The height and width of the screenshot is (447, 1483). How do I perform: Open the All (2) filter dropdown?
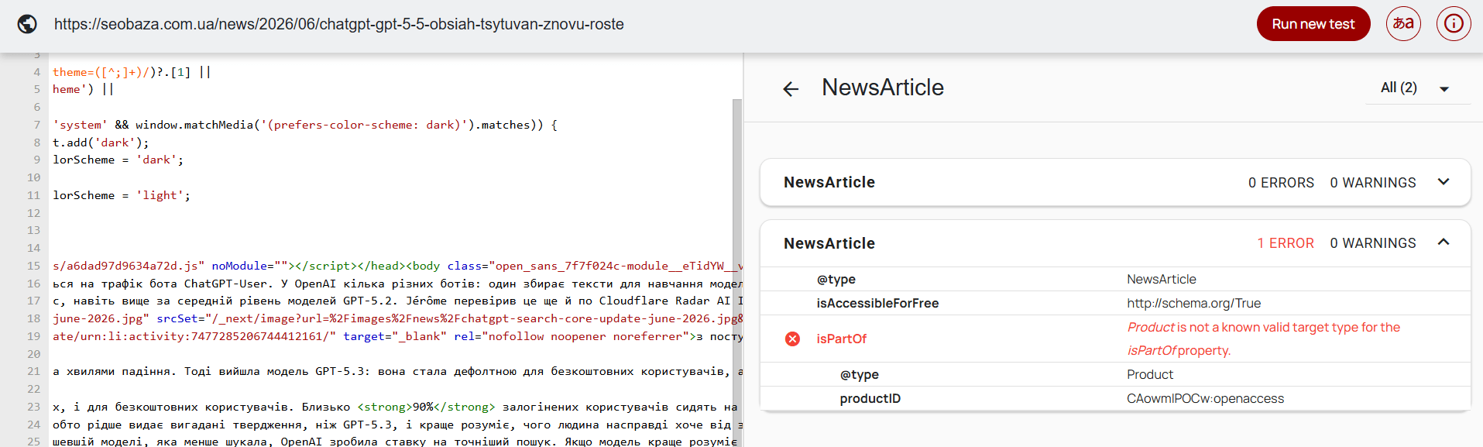(x=1416, y=88)
